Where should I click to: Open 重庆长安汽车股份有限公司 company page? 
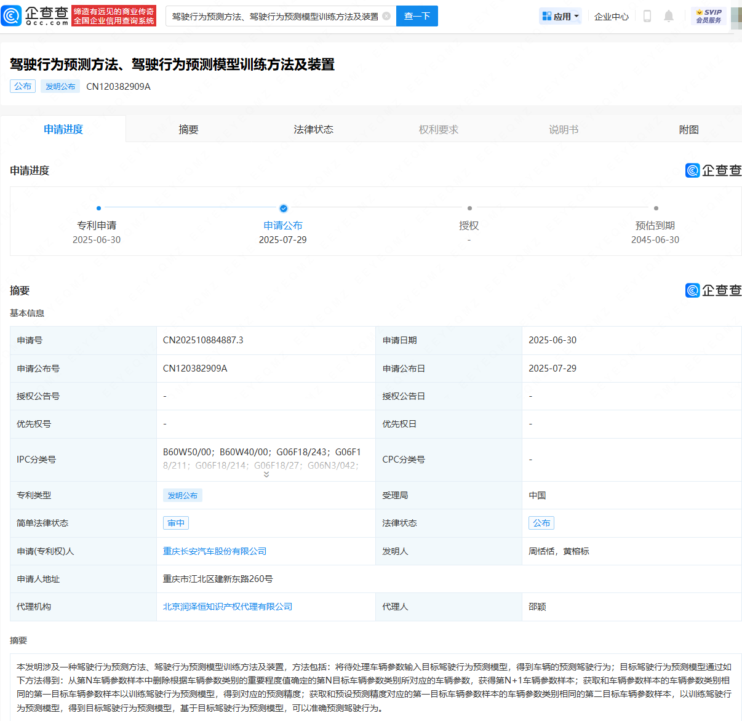(215, 551)
